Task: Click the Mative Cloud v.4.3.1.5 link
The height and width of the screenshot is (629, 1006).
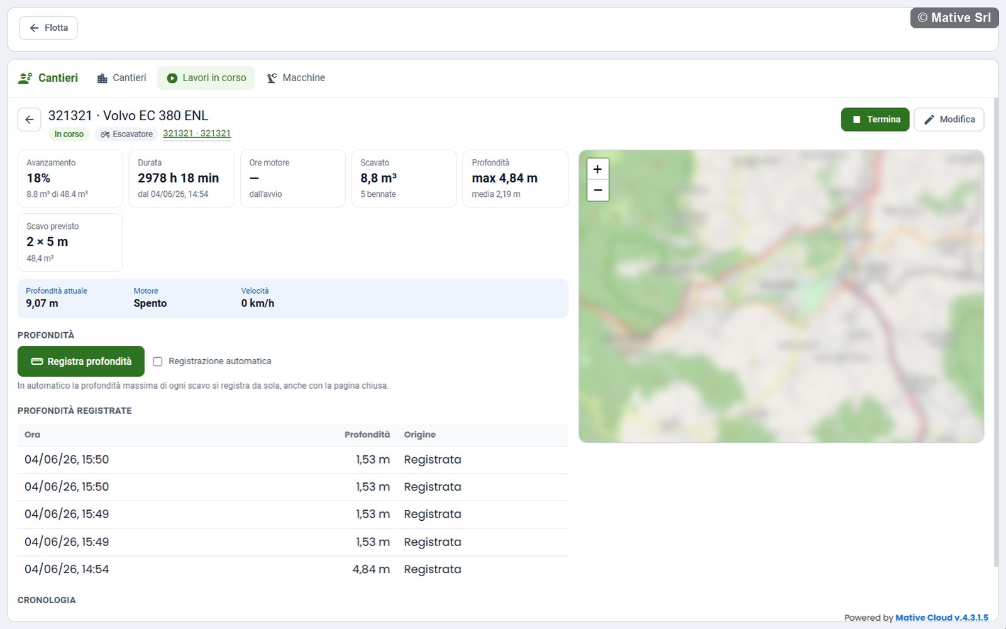Action: point(942,618)
